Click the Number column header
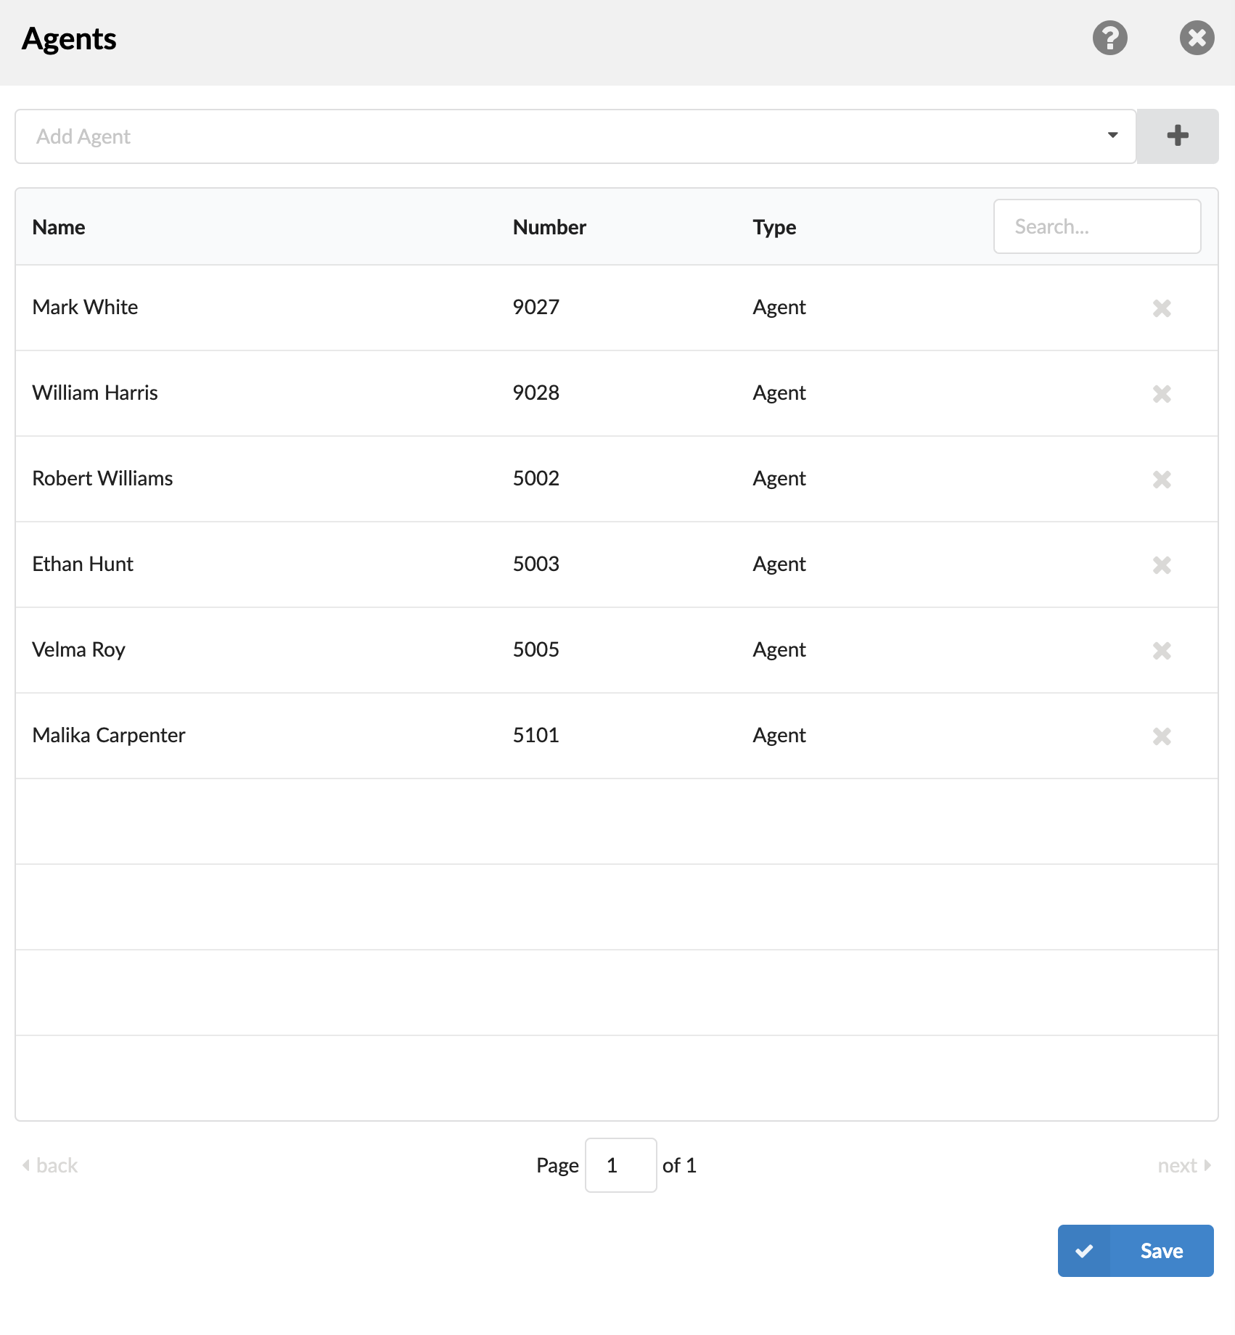The image size is (1235, 1335). [x=549, y=227]
